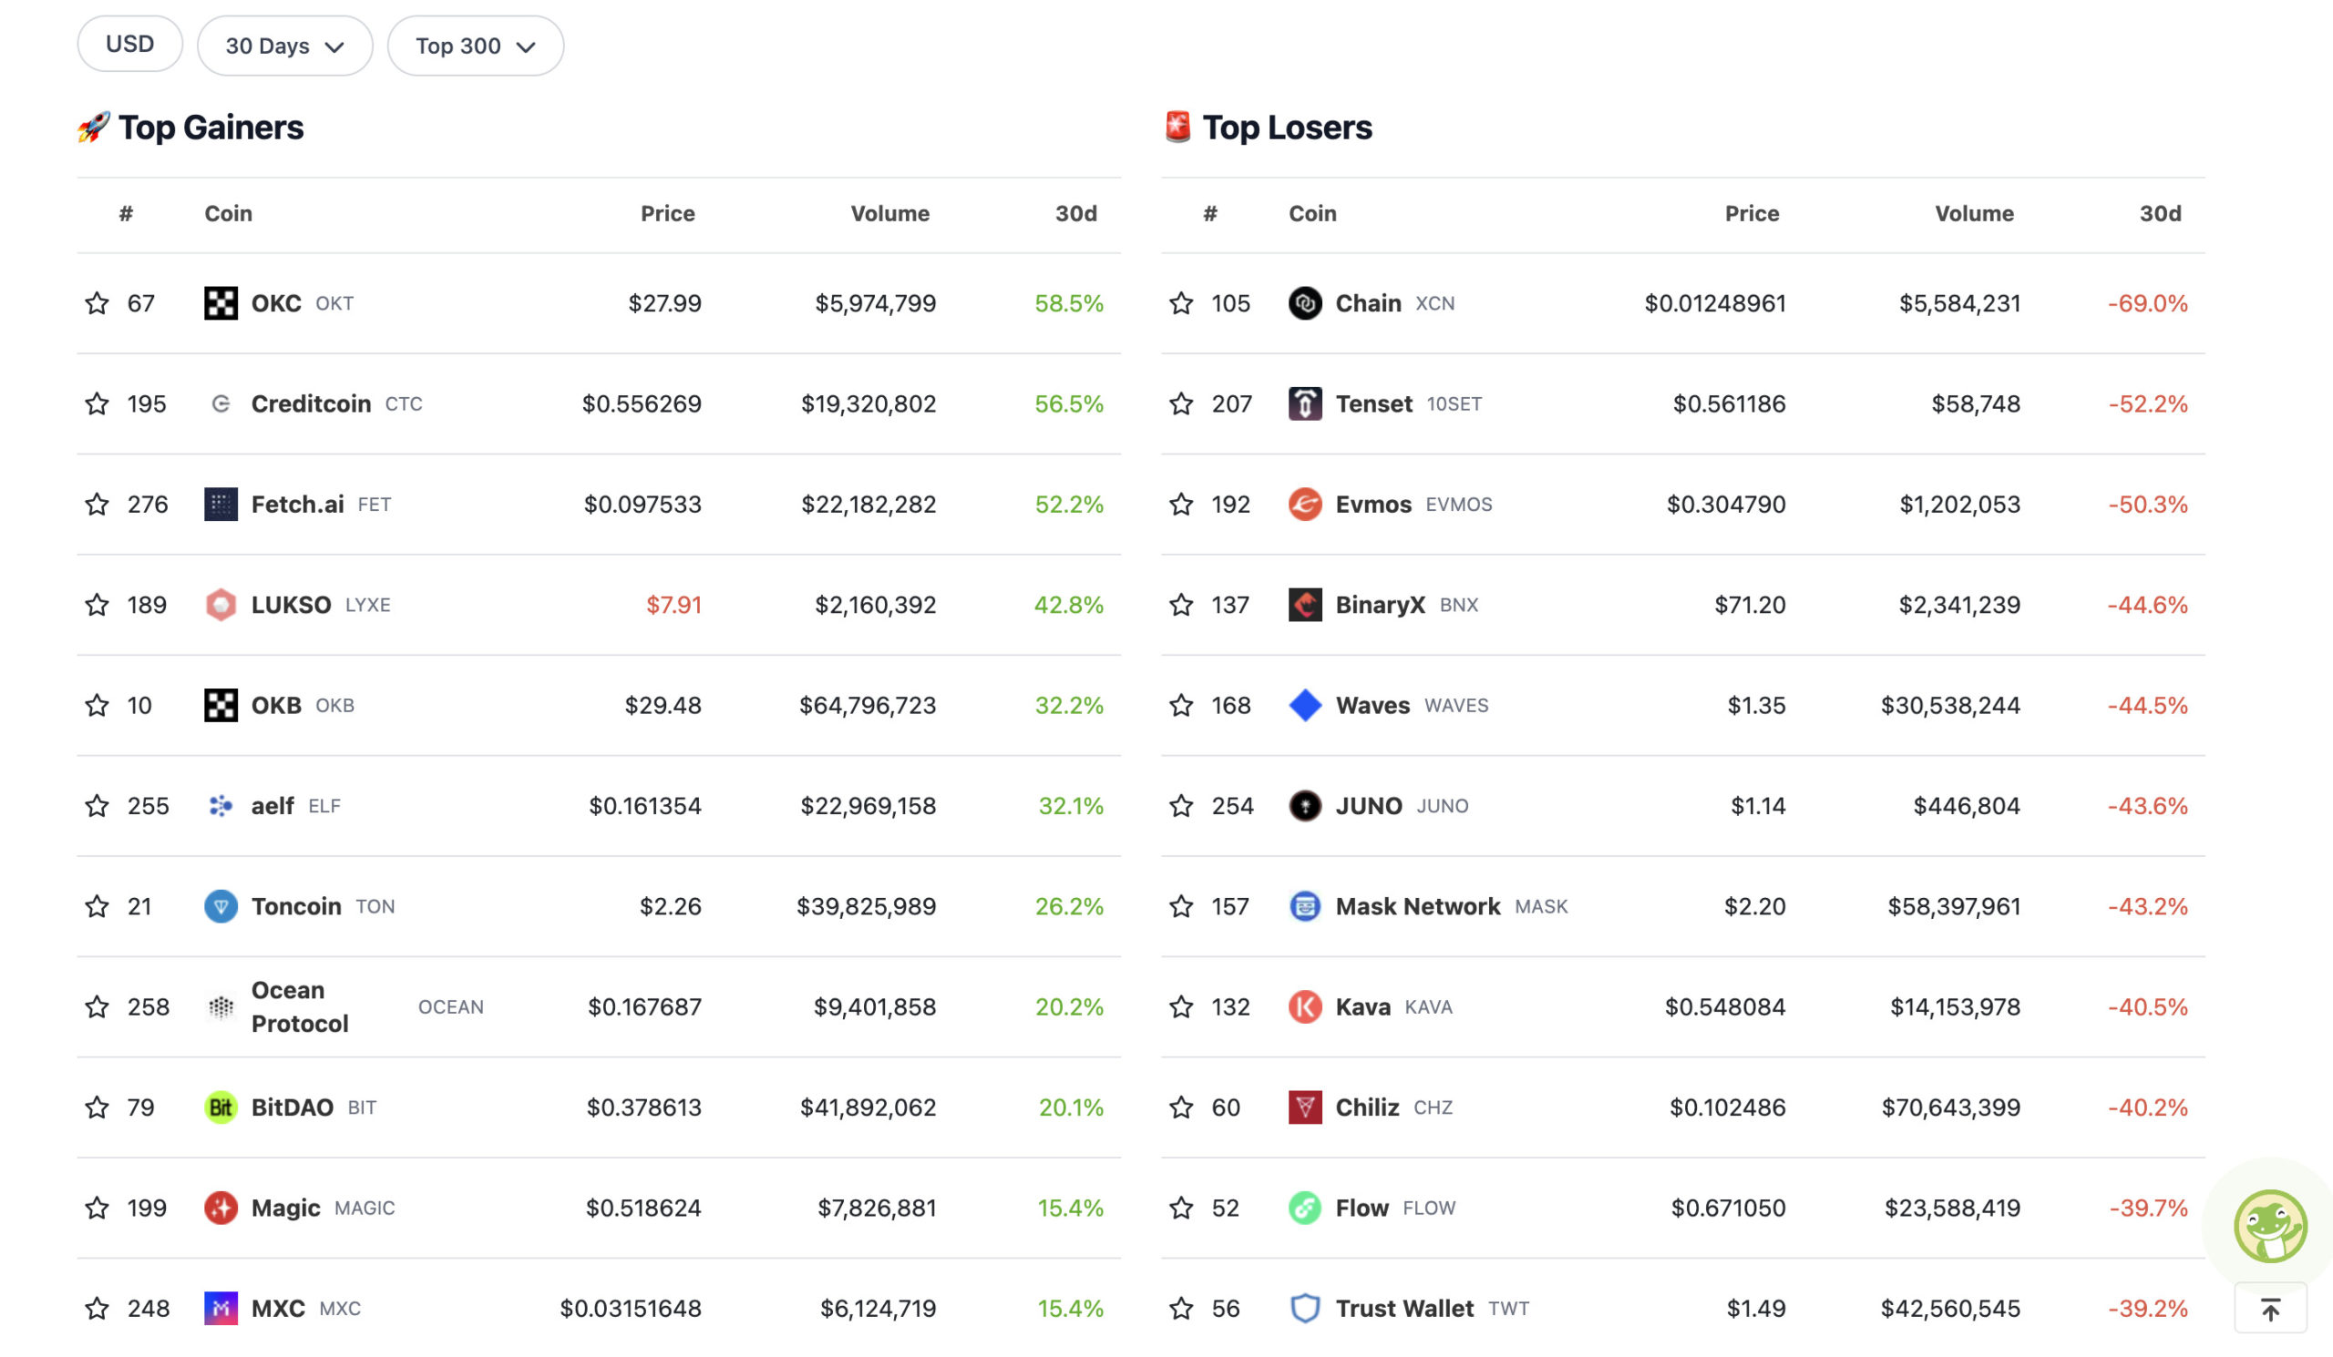
Task: Sort gainers by Volume column header
Action: click(889, 214)
